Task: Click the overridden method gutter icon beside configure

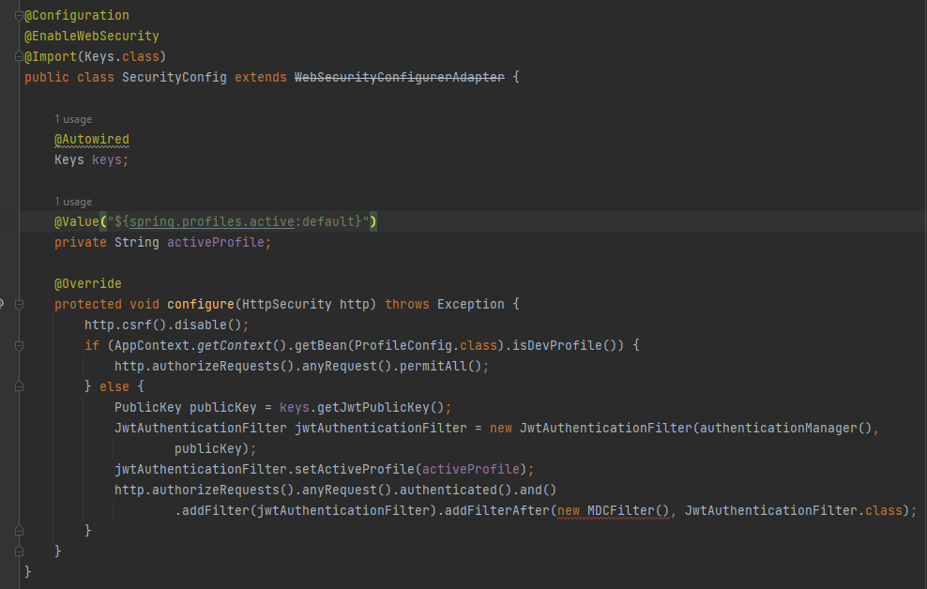Action: (x=3, y=304)
